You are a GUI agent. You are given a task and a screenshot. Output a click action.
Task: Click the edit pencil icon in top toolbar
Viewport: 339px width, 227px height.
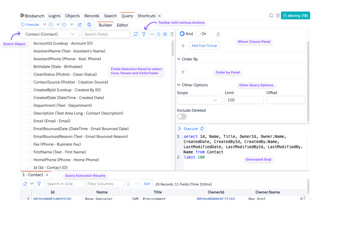tap(80, 25)
